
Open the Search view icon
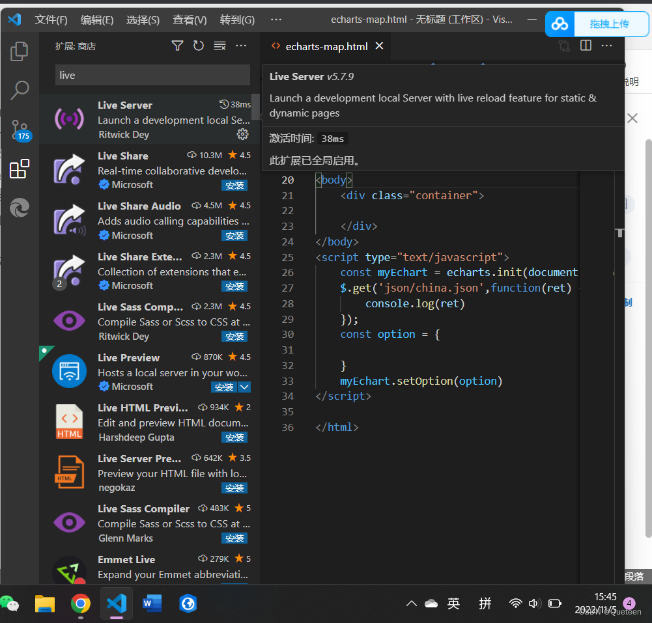point(19,90)
